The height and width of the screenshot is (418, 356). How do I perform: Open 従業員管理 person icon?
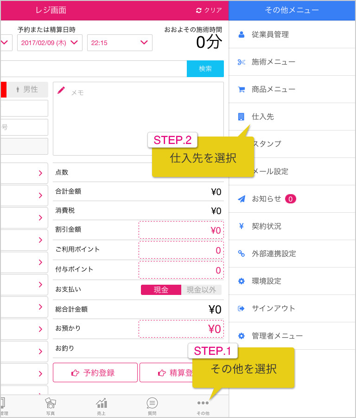point(242,34)
